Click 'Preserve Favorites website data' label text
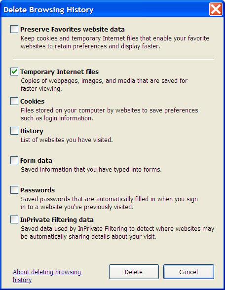 coord(73,30)
